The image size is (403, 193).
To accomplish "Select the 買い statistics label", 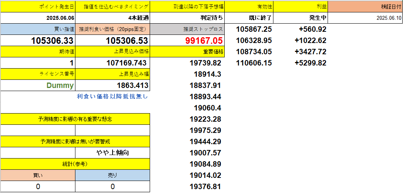I will pos(38,175).
